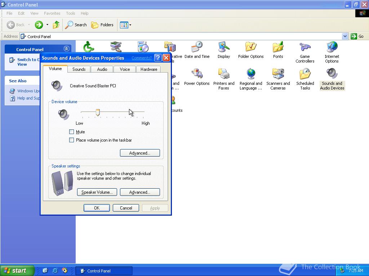The height and width of the screenshot is (276, 369).
Task: Open the Help menu
Action: 84,13
